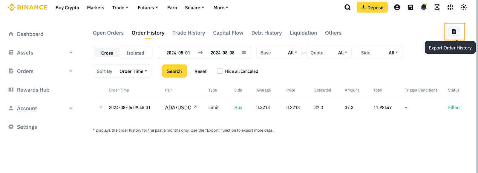The height and width of the screenshot is (173, 478).
Task: Toggle the light/dark theme sun icon
Action: (464, 7)
